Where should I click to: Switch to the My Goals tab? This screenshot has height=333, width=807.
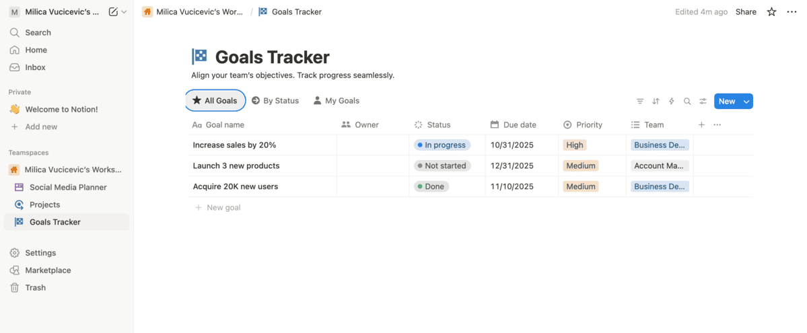(336, 101)
